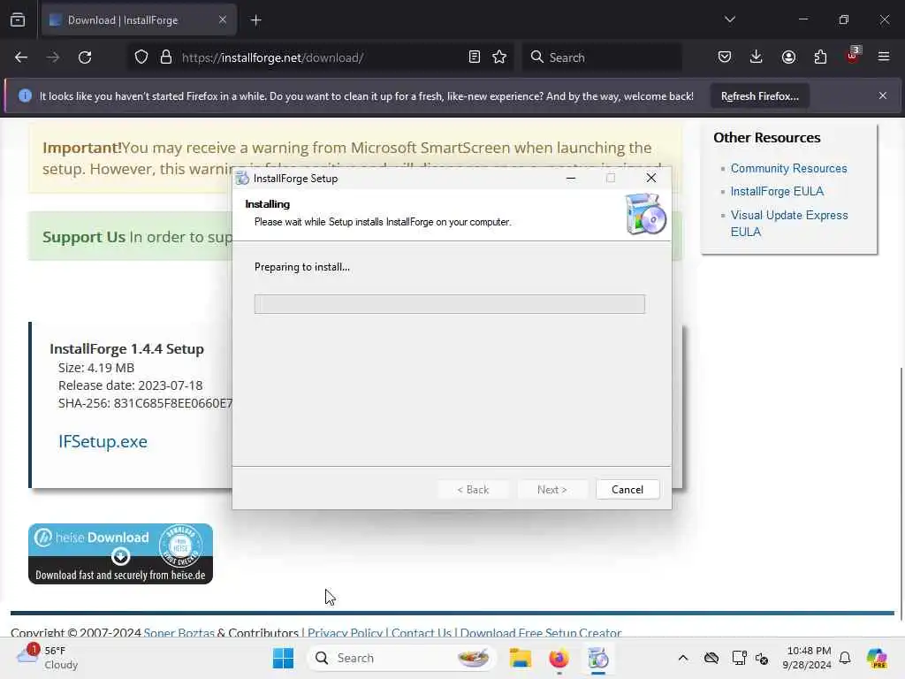Go back using the browser back arrow
905x679 pixels.
21,57
